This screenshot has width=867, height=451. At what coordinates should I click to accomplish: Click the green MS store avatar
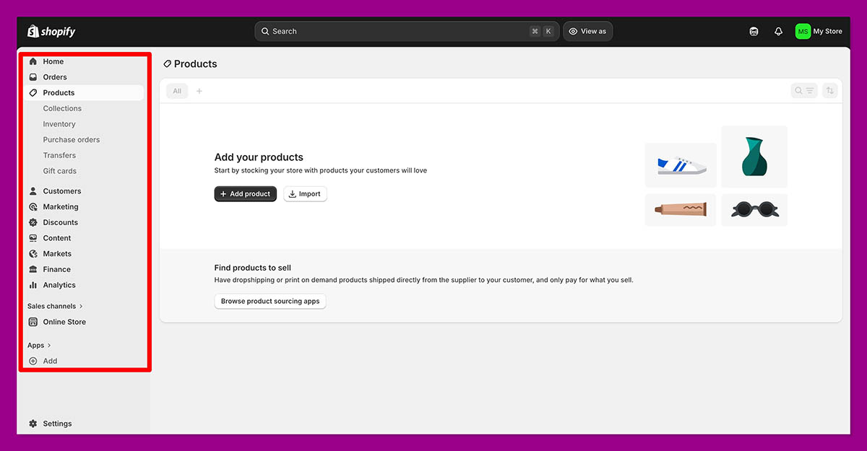[802, 31]
